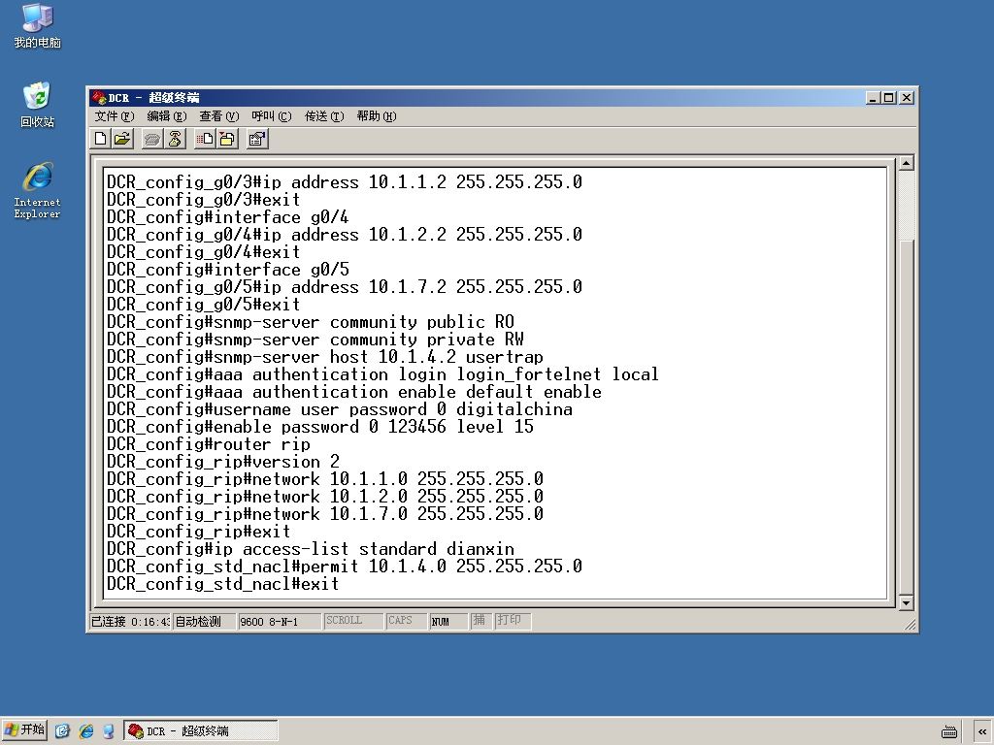
Task: Click 'permit 10.1.4.0 255.255.255.0' line
Action: pyautogui.click(x=345, y=566)
